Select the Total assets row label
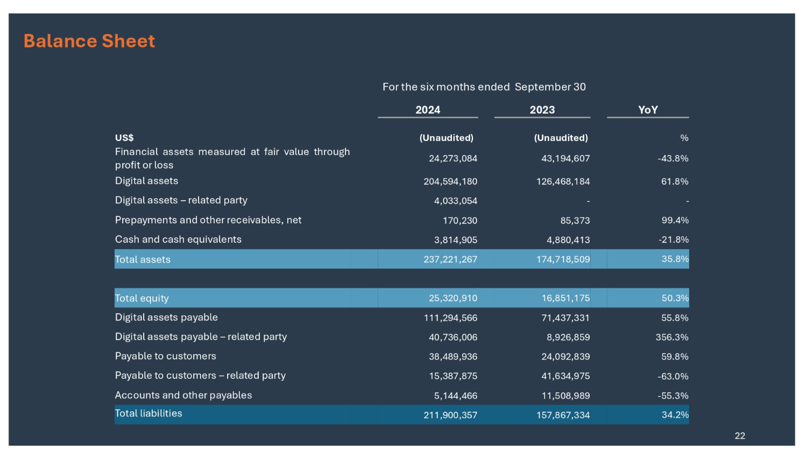This screenshot has height=459, width=807. (143, 259)
